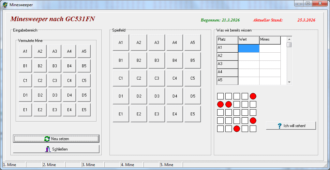Click the red mine circle in the top row
The image size is (330, 170).
[253, 96]
